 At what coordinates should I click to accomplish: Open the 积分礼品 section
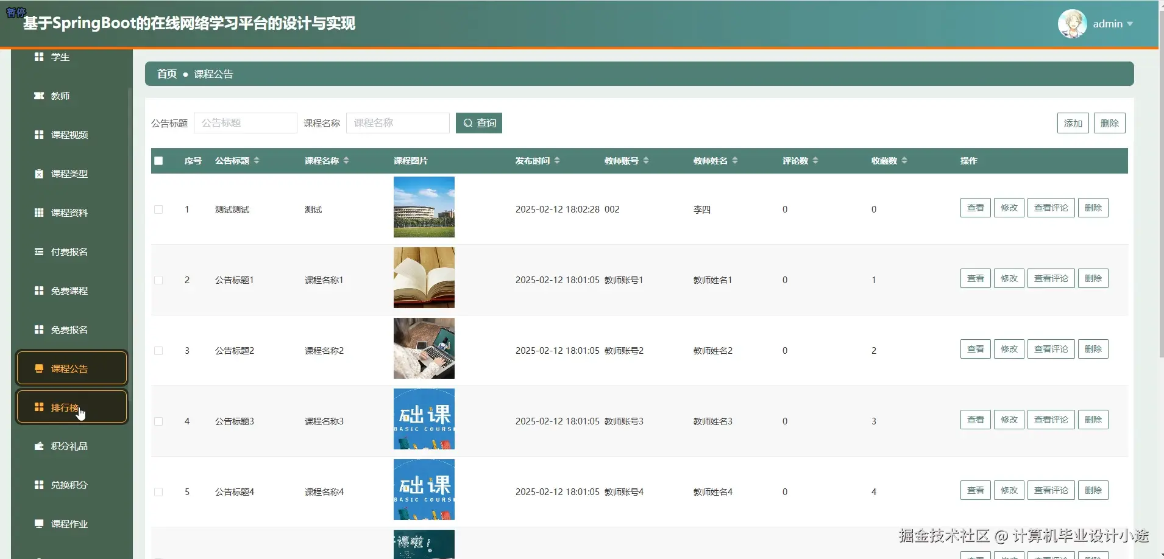(69, 446)
